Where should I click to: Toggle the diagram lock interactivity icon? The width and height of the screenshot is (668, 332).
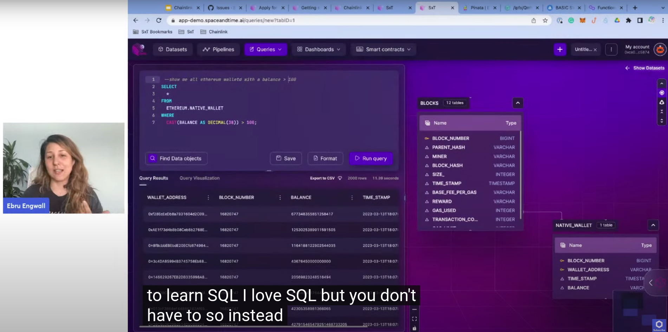[x=414, y=328]
